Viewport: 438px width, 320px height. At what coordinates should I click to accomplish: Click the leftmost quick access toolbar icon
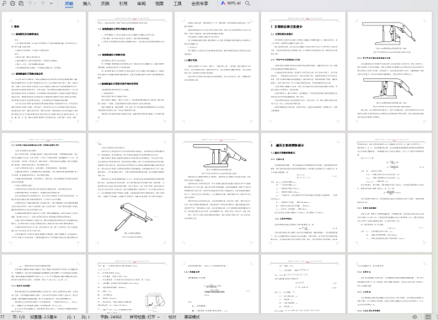coord(4,3)
